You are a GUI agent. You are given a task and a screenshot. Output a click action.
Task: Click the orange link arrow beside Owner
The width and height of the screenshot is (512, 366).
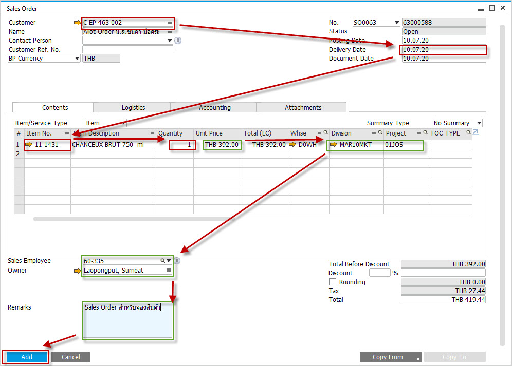click(x=77, y=271)
